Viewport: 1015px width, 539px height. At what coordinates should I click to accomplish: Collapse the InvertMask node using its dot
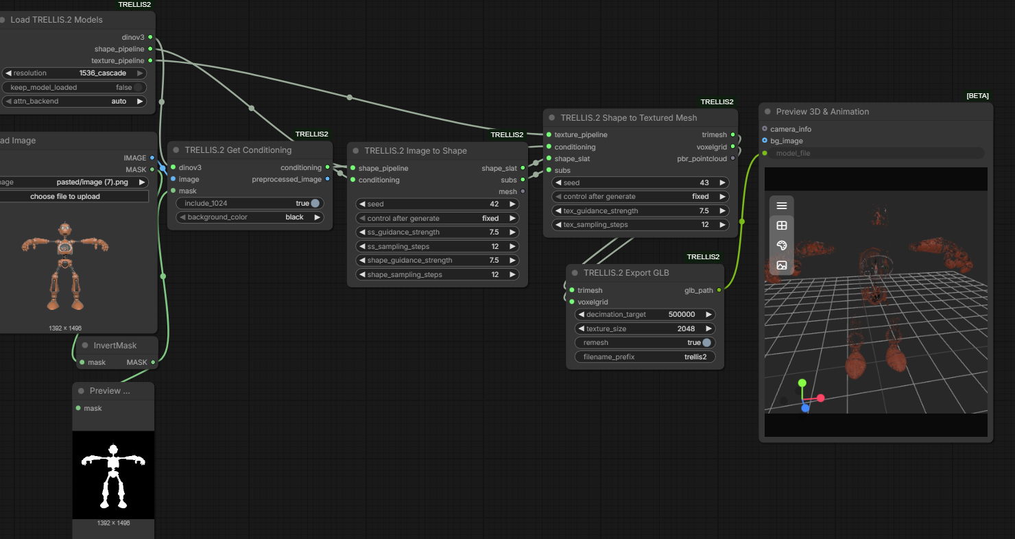pyautogui.click(x=85, y=346)
